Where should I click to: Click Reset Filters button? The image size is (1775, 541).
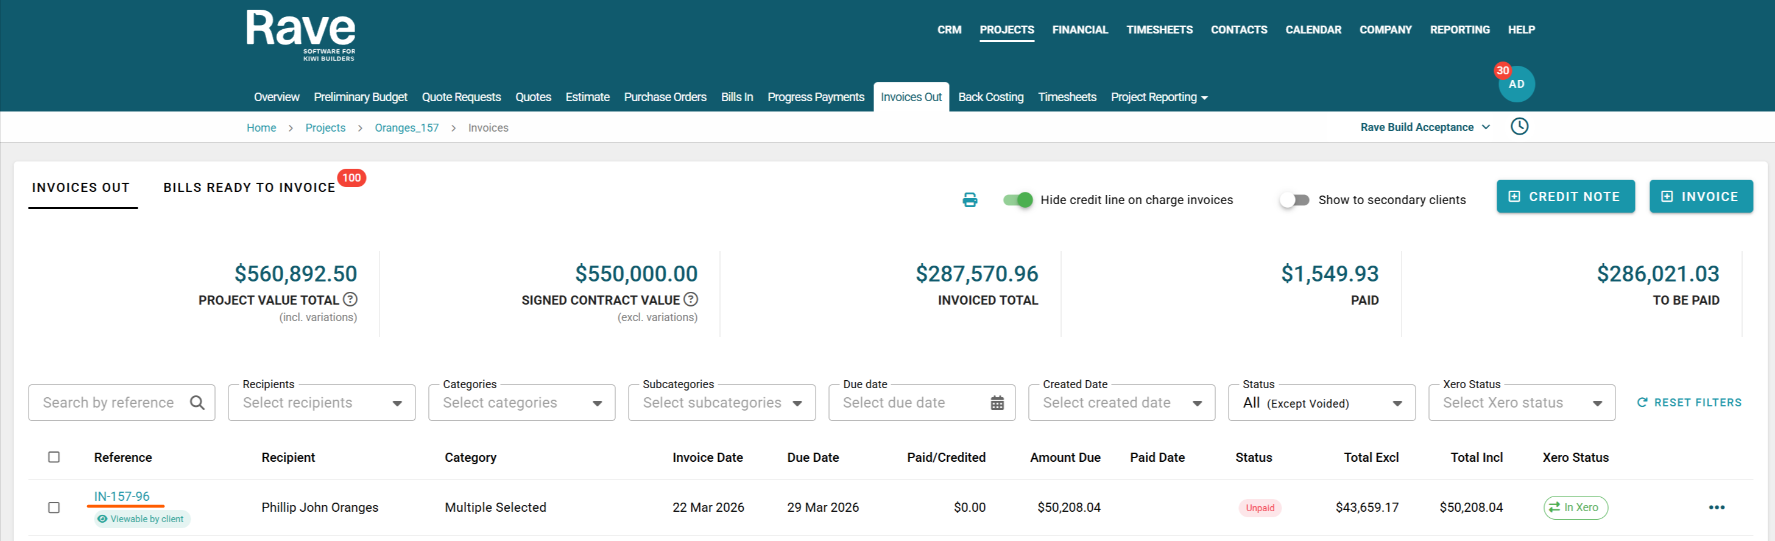(1689, 403)
